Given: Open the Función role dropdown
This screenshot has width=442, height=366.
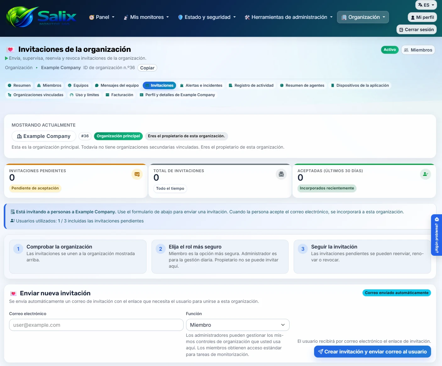Looking at the screenshot, I should click(238, 325).
